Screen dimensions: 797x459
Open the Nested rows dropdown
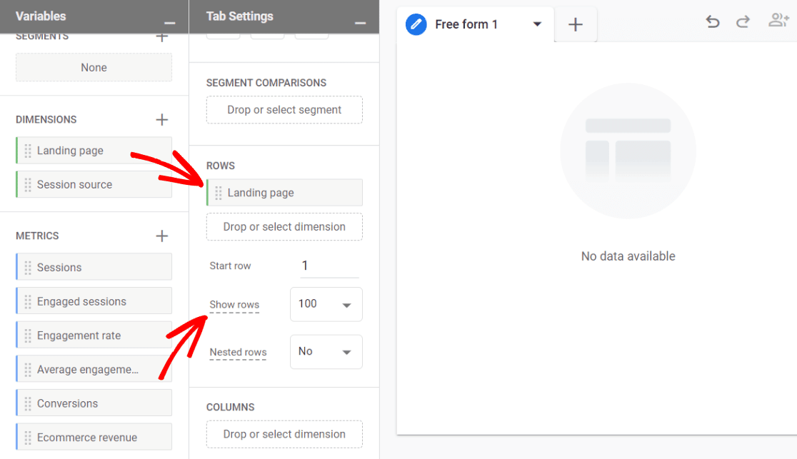pos(326,351)
